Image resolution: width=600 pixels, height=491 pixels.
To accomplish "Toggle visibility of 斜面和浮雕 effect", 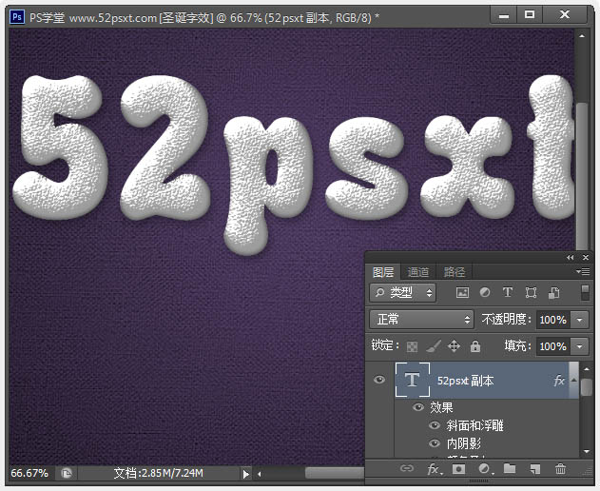I will 435,425.
